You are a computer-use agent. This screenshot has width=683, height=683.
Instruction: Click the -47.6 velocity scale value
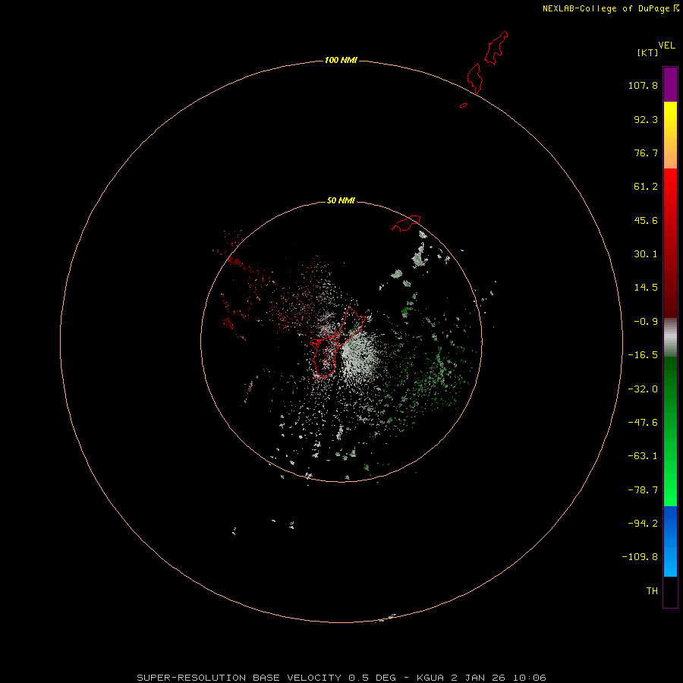pyautogui.click(x=643, y=423)
